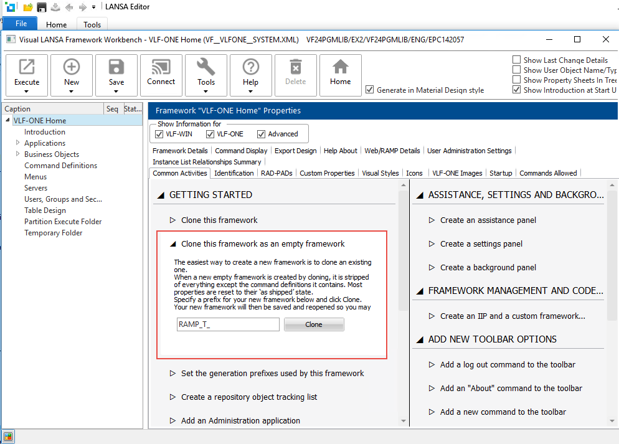Click the open folder icon in title bar
Viewport: 619px width, 444px height.
point(27,7)
